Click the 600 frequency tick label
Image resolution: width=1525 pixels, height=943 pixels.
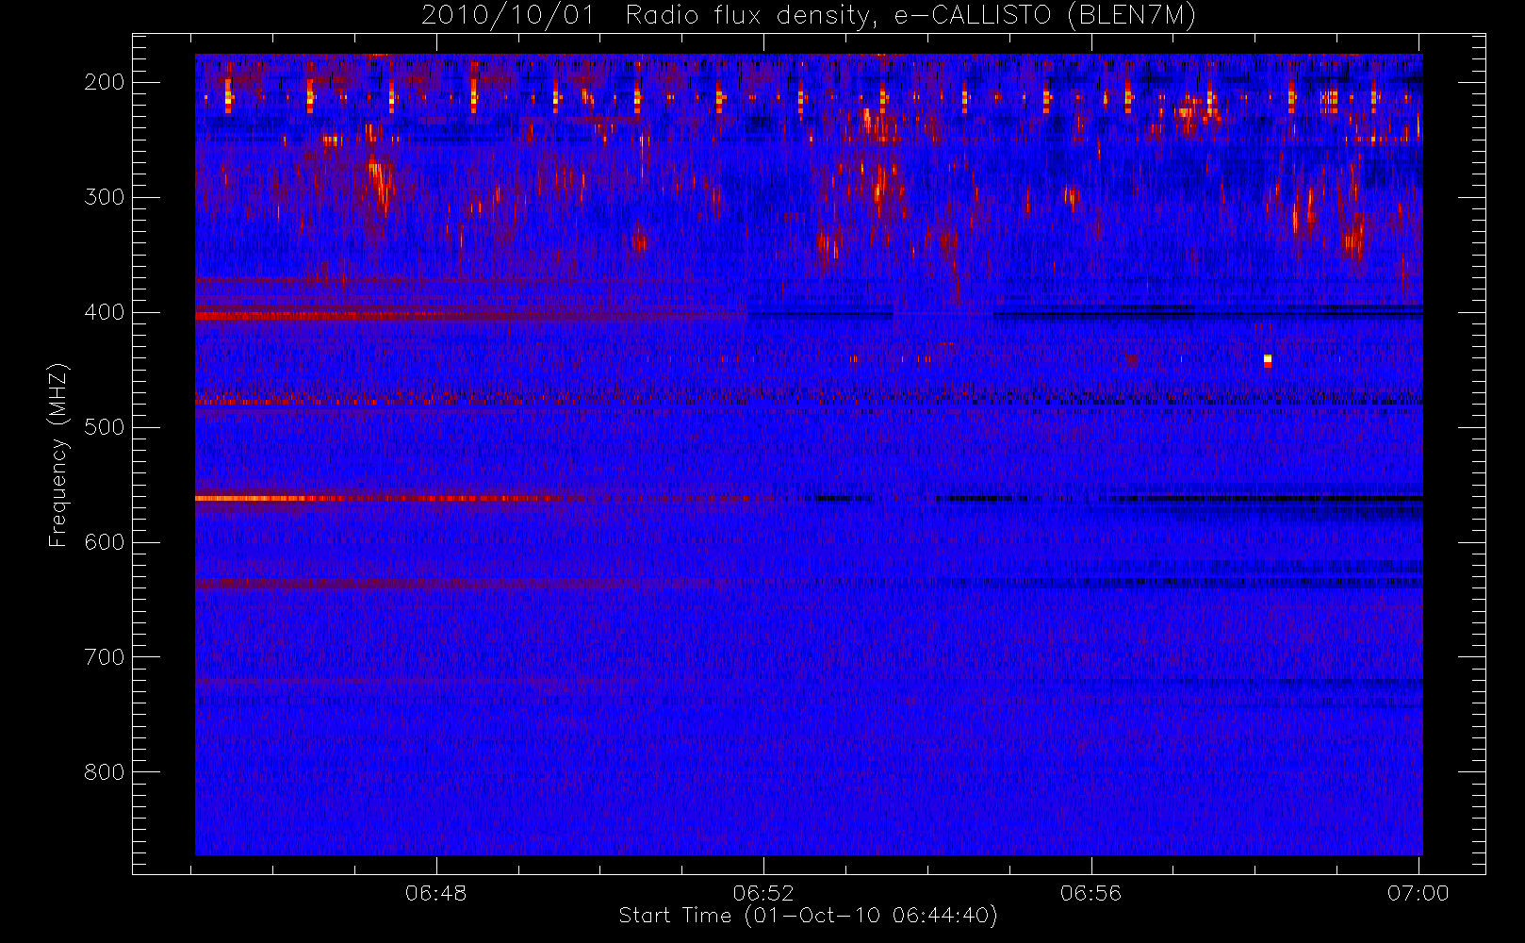pos(105,542)
